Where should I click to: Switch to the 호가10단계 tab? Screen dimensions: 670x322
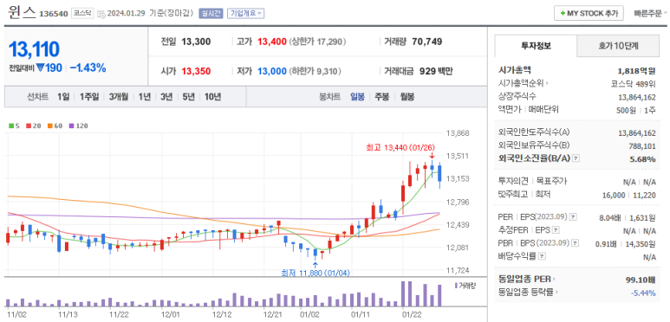click(618, 46)
